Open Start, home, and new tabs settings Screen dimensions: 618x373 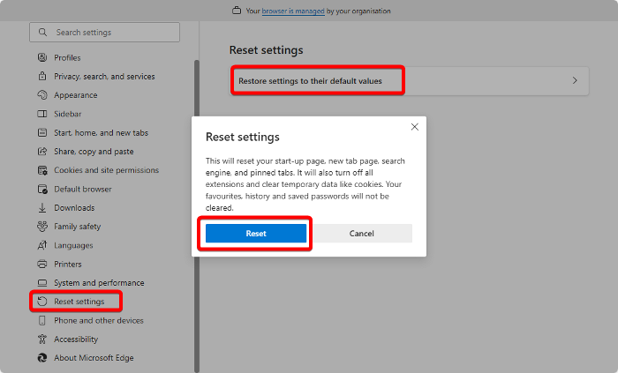pos(101,133)
